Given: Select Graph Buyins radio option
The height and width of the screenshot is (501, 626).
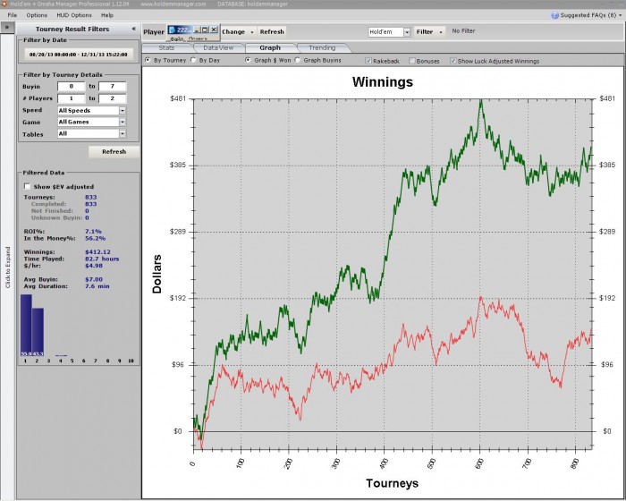Looking at the screenshot, I should 298,60.
